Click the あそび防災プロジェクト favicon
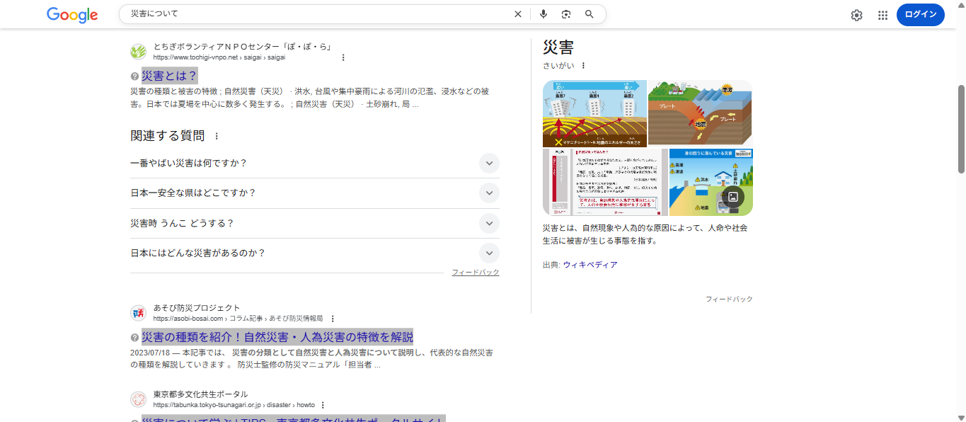The height and width of the screenshot is (422, 966). pyautogui.click(x=138, y=313)
